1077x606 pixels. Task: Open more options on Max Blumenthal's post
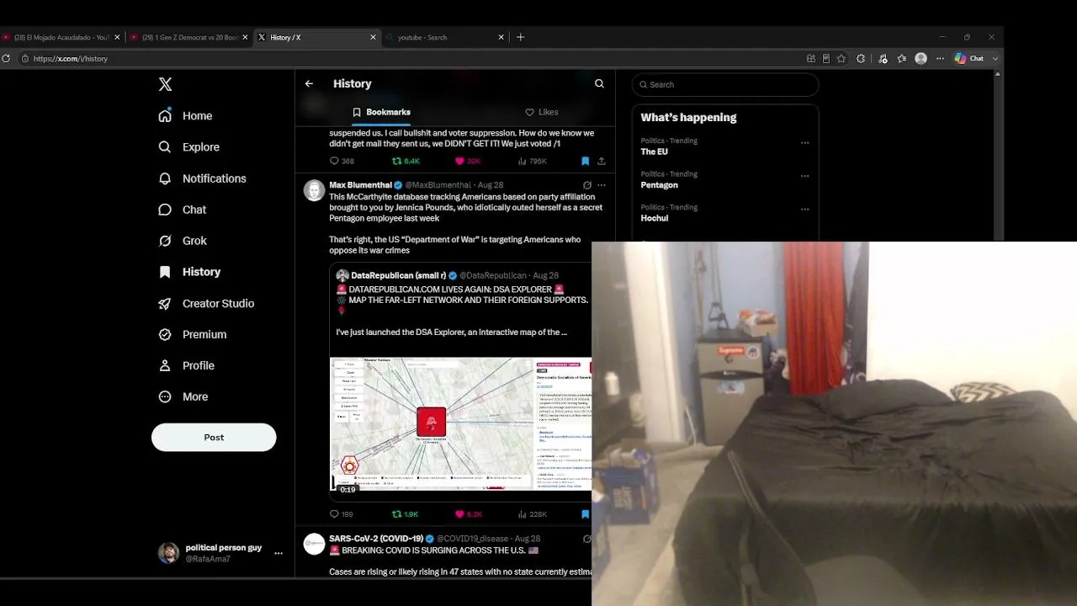tap(601, 185)
